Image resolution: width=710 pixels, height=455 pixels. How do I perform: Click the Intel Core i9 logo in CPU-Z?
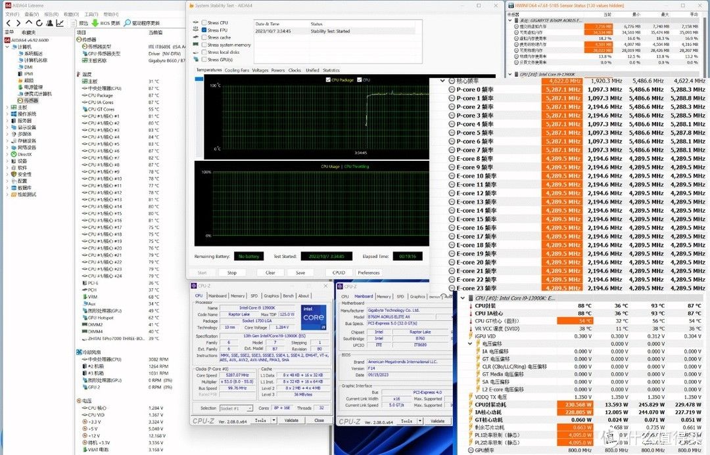pos(314,316)
